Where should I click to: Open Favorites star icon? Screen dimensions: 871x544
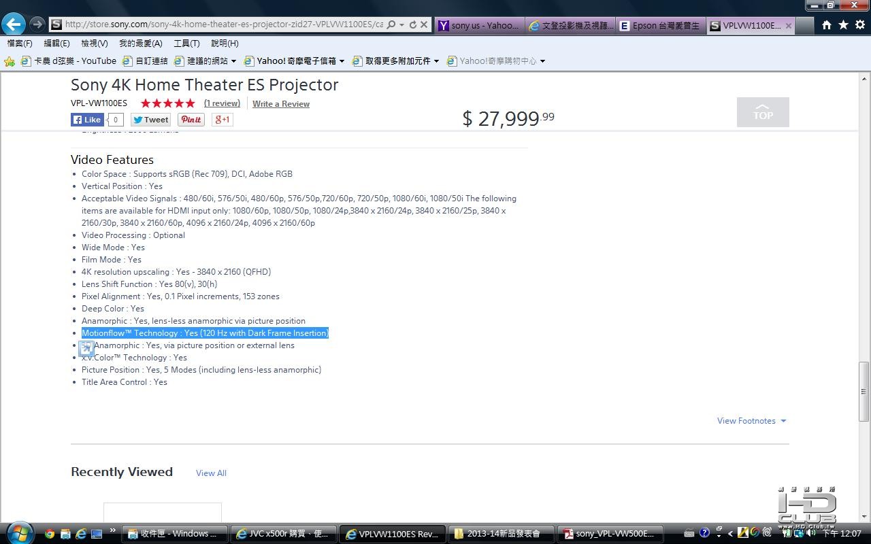click(x=843, y=25)
